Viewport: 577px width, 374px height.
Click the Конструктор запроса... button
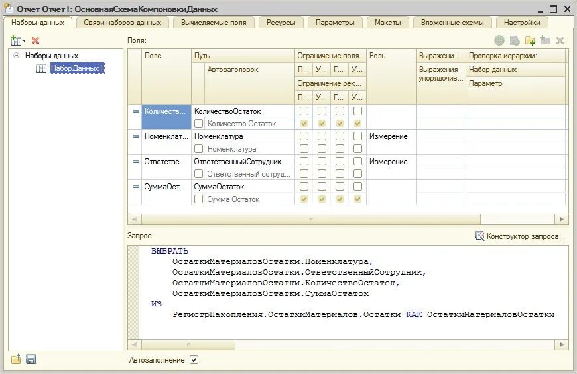click(520, 236)
